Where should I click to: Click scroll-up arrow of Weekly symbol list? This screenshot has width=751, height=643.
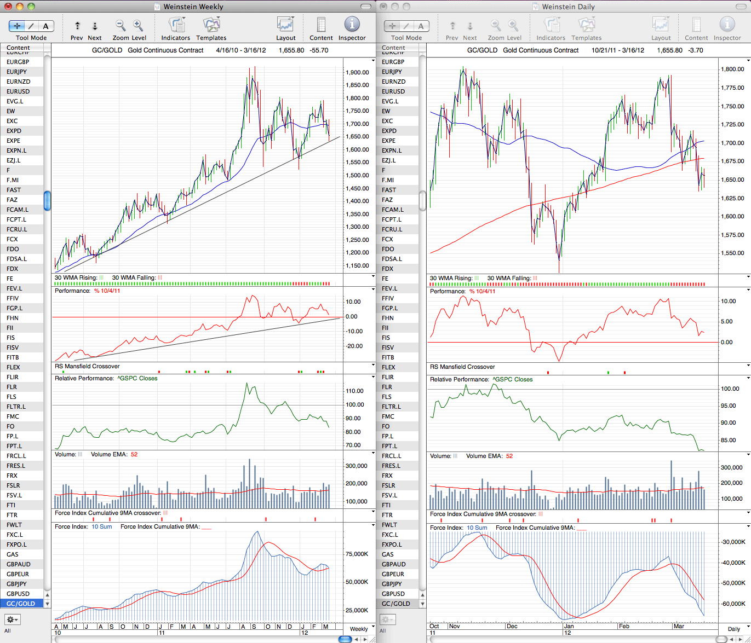[47, 595]
